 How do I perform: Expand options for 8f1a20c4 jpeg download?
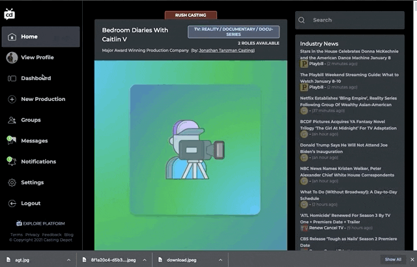(144, 259)
